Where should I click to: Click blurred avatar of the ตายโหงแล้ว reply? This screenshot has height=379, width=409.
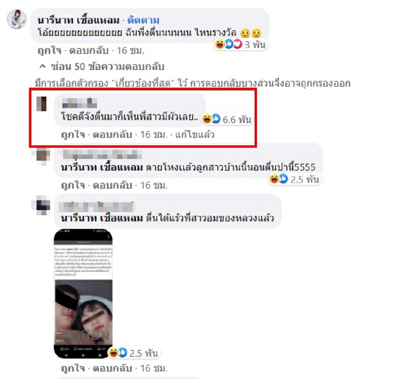click(x=41, y=156)
